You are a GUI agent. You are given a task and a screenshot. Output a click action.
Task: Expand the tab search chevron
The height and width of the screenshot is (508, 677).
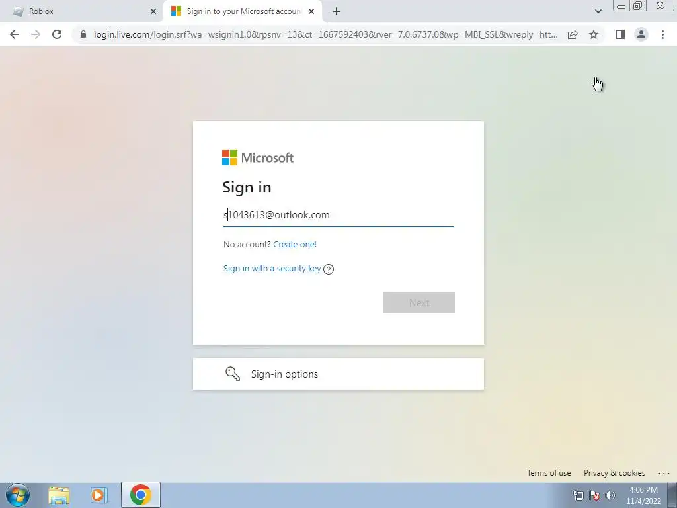pos(598,11)
